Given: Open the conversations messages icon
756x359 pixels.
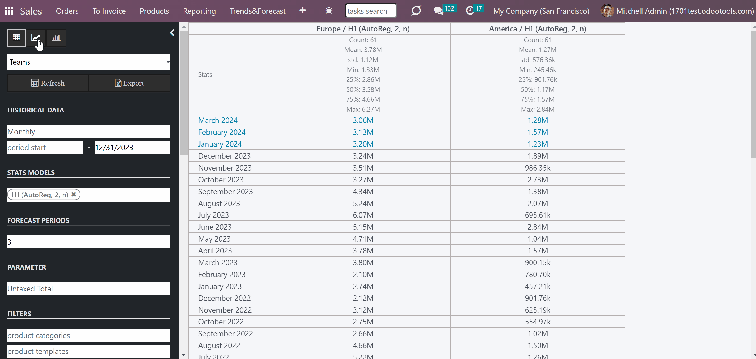Looking at the screenshot, I should 438,11.
